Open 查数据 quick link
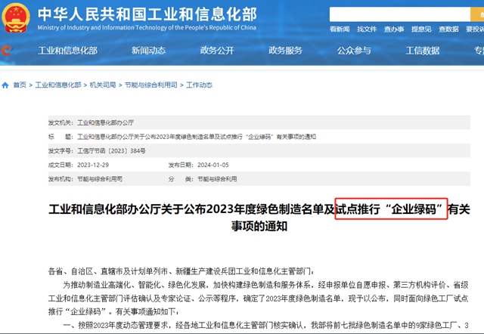The image size is (484, 334). pos(448,29)
